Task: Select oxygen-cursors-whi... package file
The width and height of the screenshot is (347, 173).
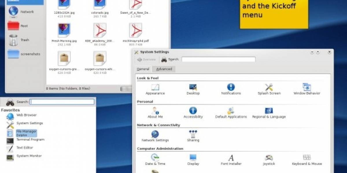Action: click(100, 63)
